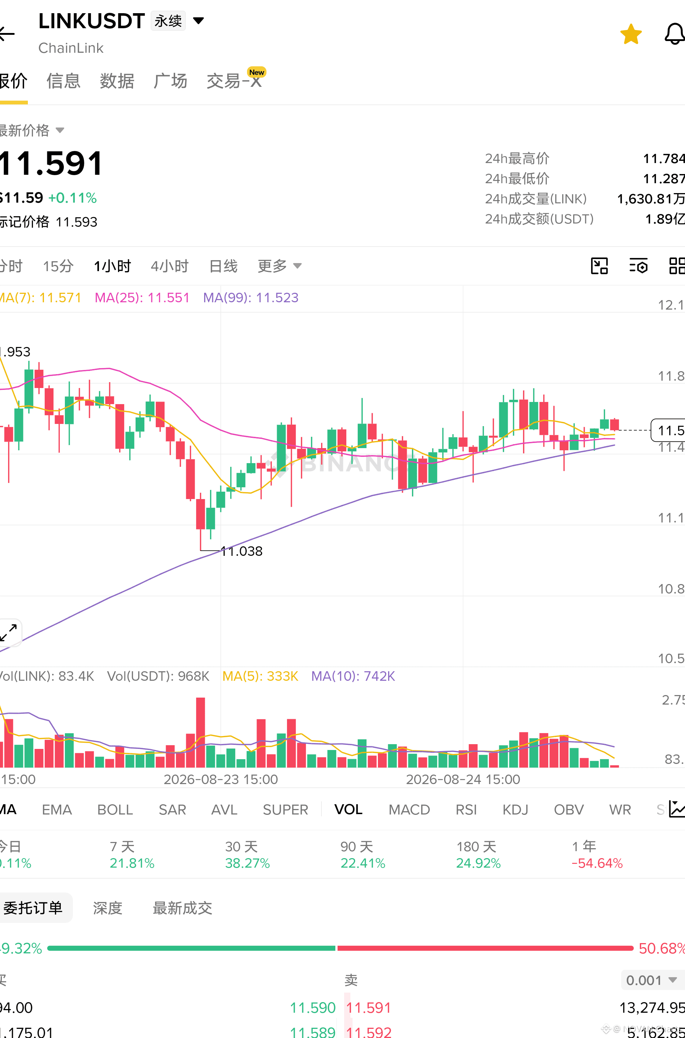Expand the LINKUSDT pair selector arrow
Viewport: 685px width, 1038px height.
tap(198, 21)
